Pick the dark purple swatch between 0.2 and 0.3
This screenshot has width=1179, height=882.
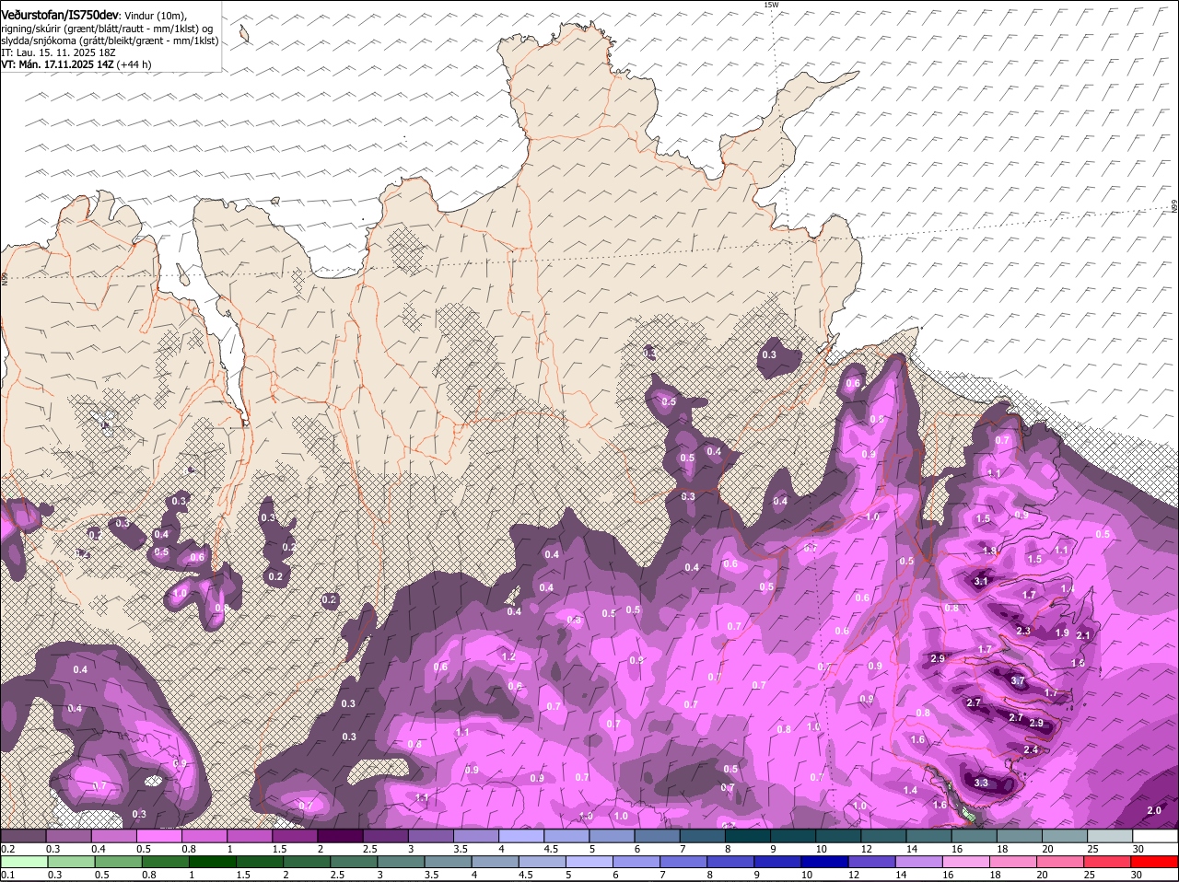click(23, 836)
